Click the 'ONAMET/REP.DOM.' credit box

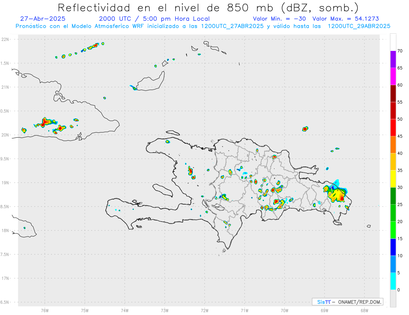pos(347,302)
